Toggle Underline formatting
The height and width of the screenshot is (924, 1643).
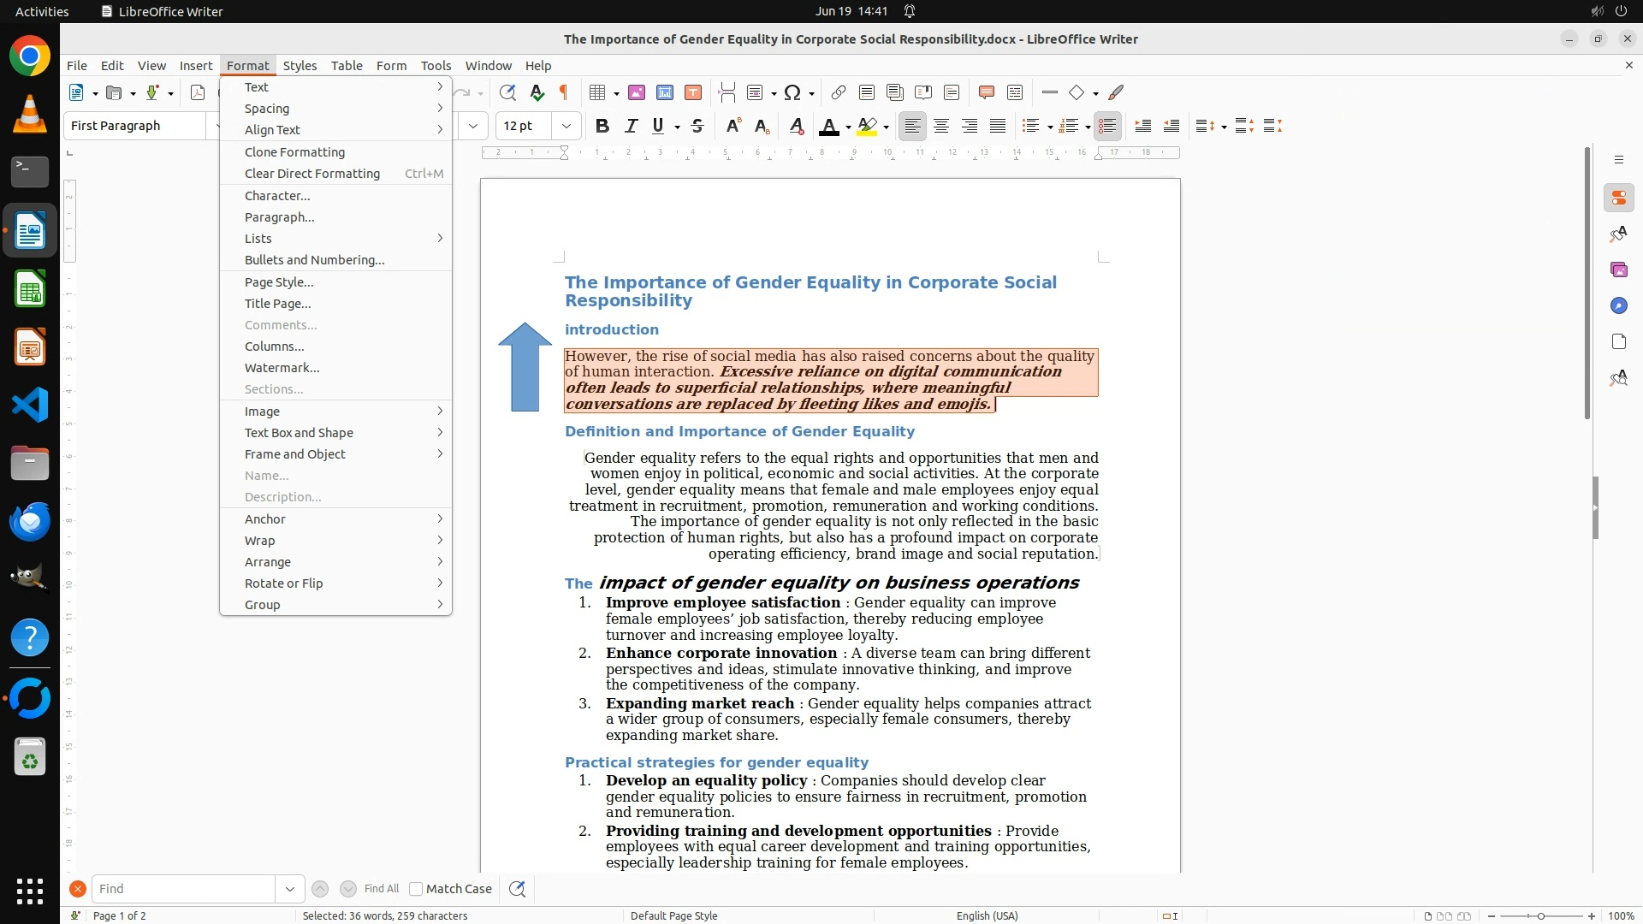[x=657, y=126]
